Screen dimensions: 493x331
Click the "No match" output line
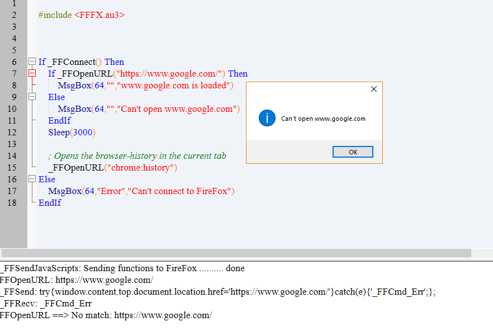106,315
